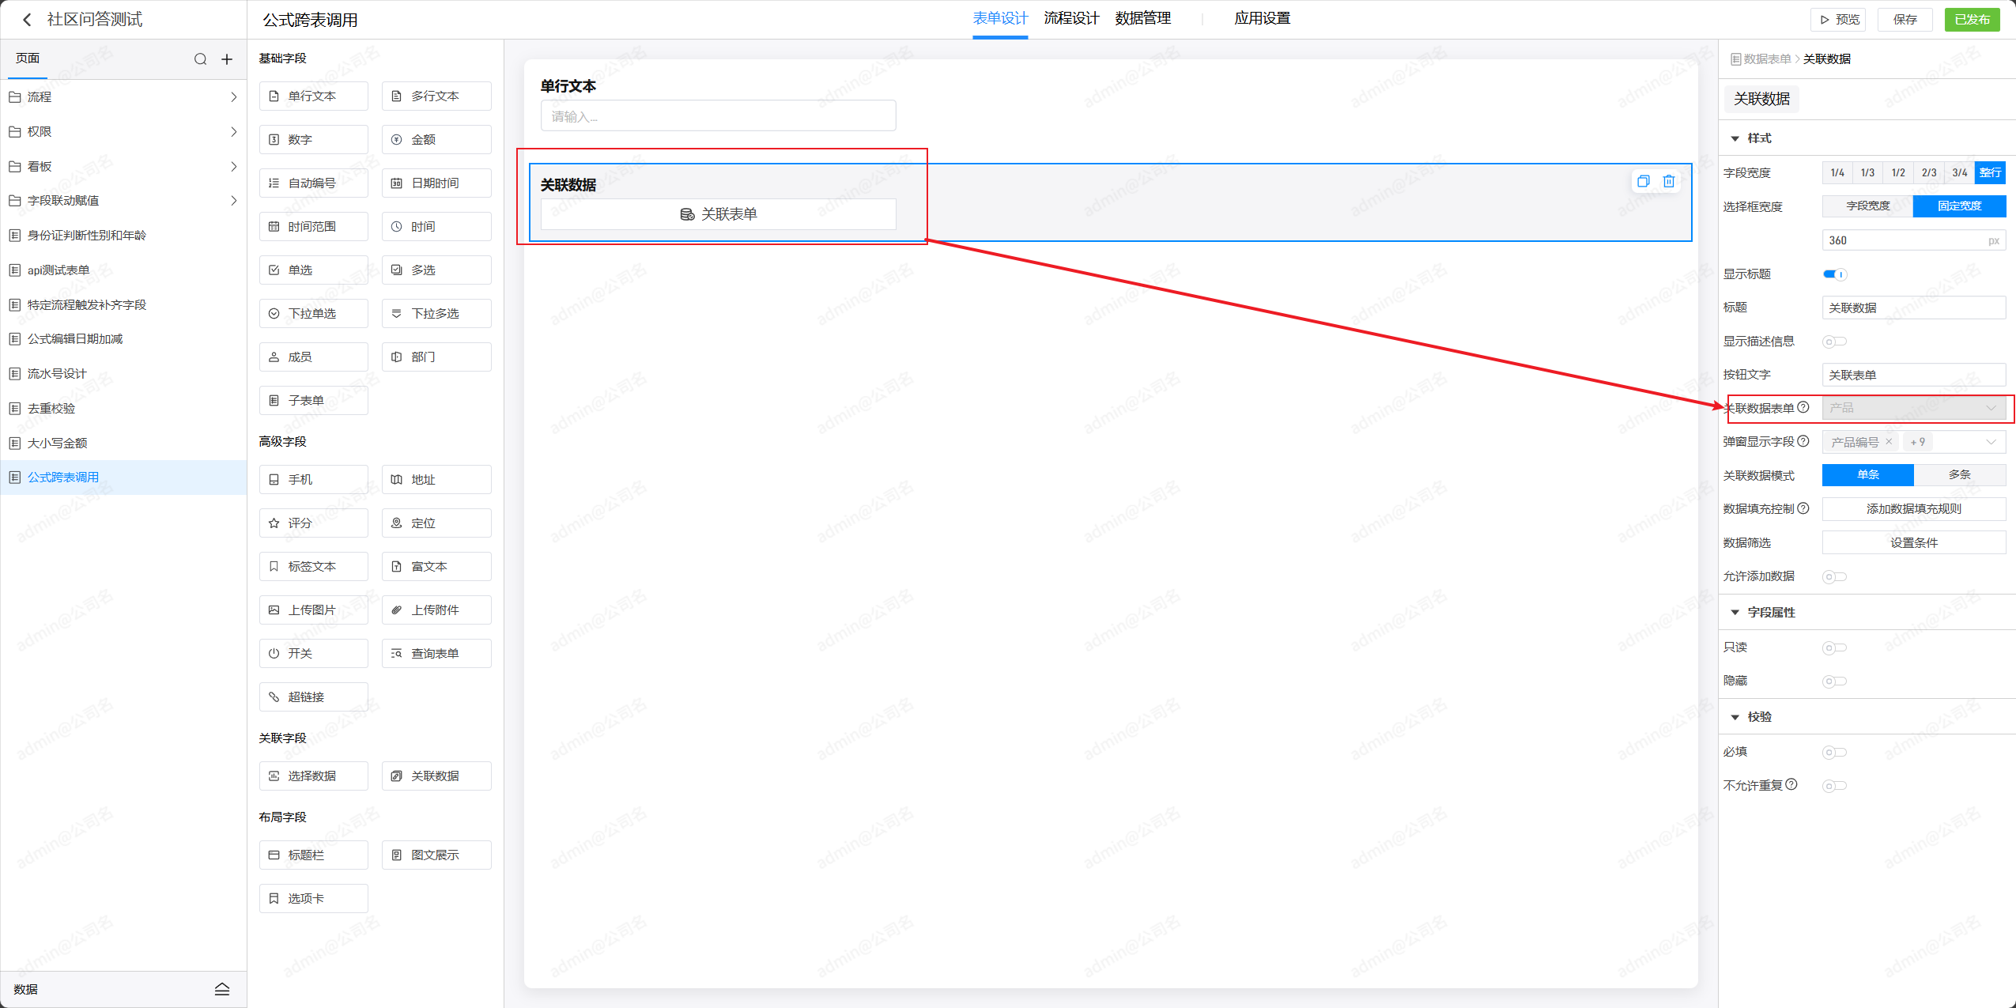This screenshot has height=1008, width=2016.
Task: Open the 数据管理 tab
Action: (x=1142, y=18)
